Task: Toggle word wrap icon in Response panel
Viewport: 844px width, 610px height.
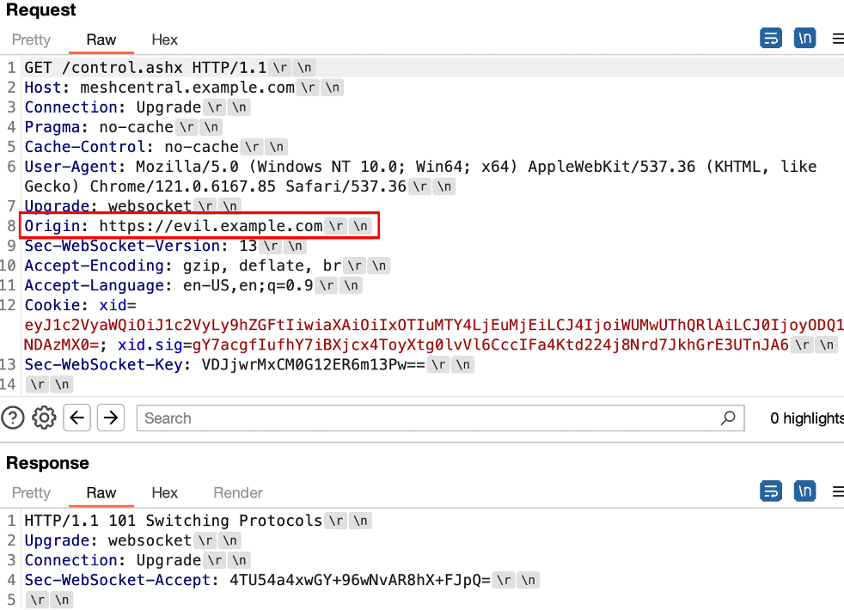Action: [771, 491]
